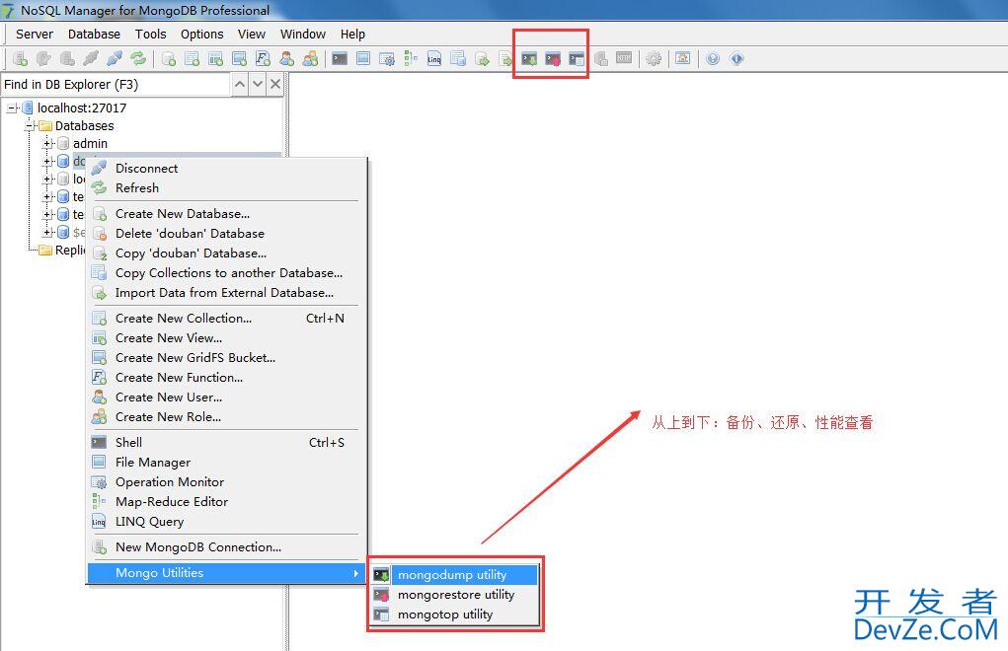This screenshot has height=651, width=1008.
Task: Open options via the gear toolbar icon
Action: pos(654,59)
